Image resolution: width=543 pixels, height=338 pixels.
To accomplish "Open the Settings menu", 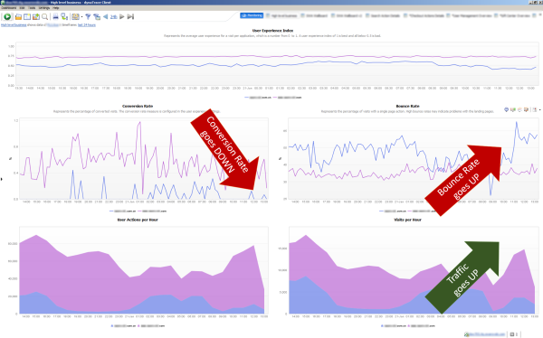I will tap(44, 8).
